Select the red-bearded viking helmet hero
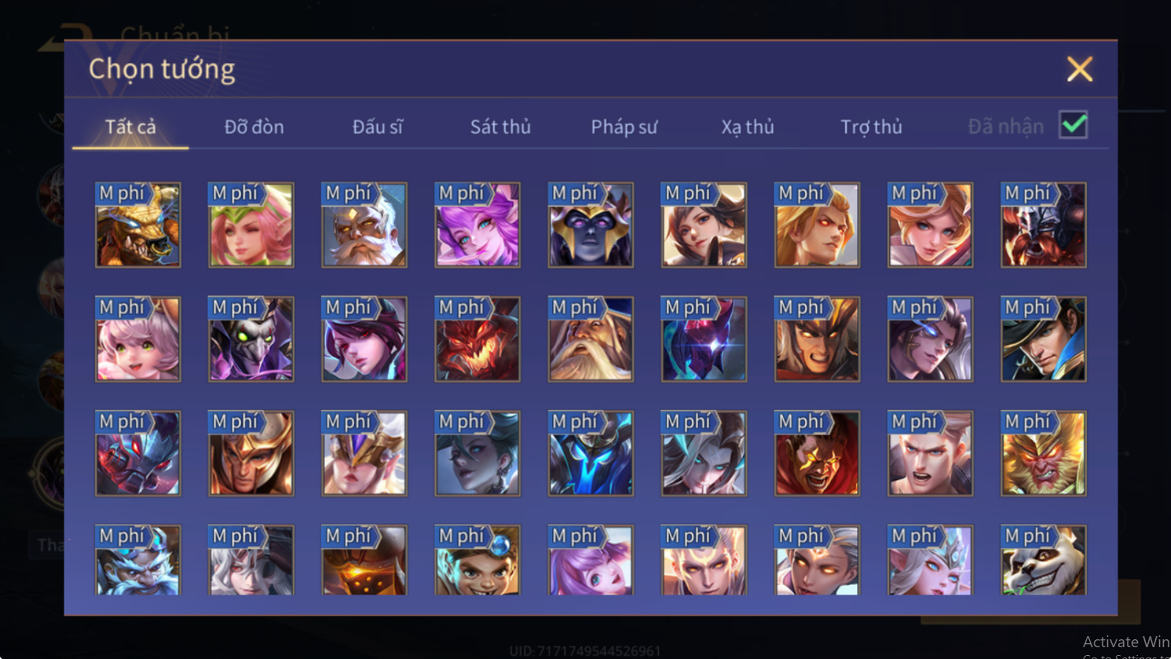This screenshot has height=659, width=1171. [x=1044, y=225]
